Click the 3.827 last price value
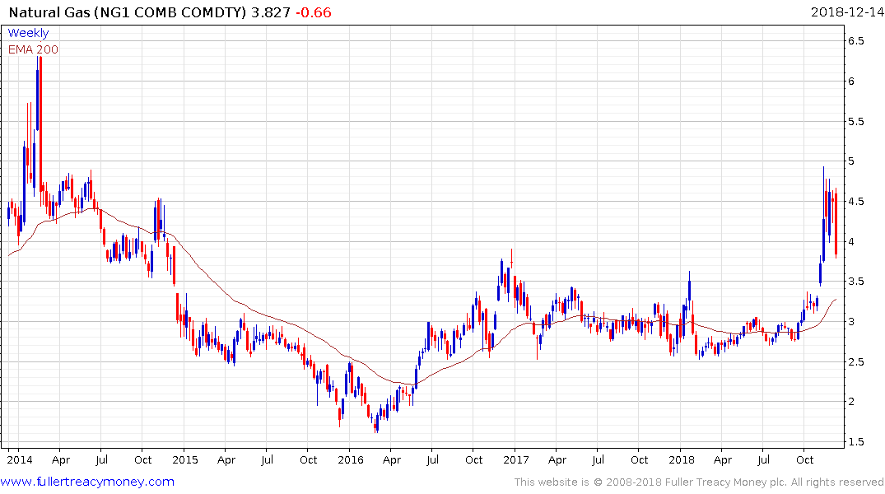 [275, 12]
